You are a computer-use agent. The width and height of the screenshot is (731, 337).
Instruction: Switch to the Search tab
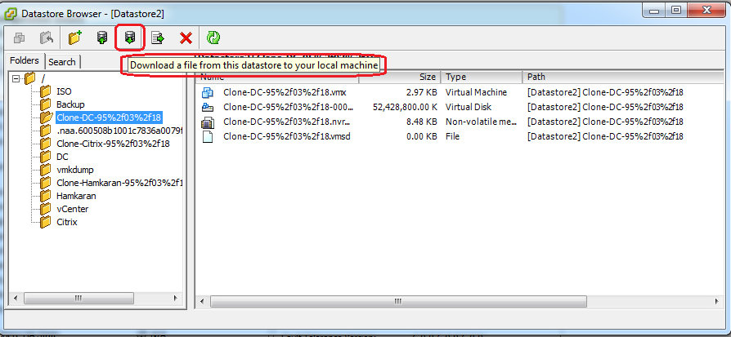(x=62, y=62)
